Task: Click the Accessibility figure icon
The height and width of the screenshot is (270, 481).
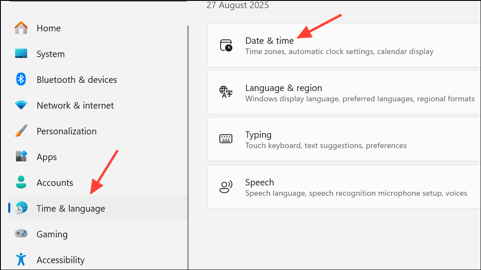Action: click(21, 260)
